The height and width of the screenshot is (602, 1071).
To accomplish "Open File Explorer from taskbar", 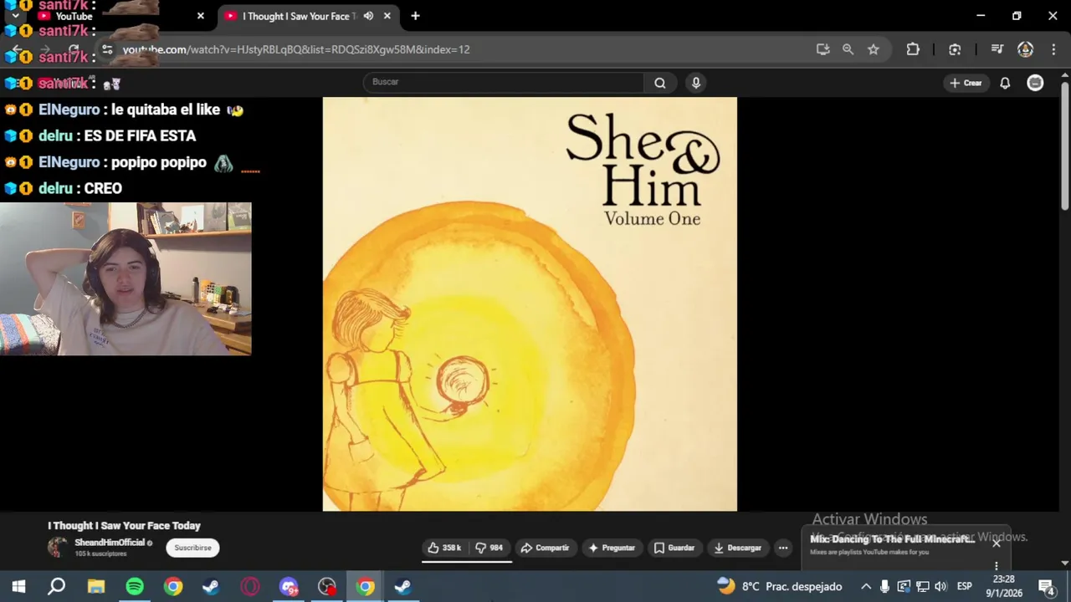I will pyautogui.click(x=96, y=586).
